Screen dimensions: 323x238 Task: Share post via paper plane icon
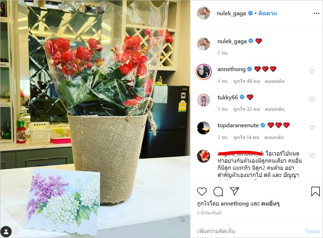pyautogui.click(x=234, y=192)
